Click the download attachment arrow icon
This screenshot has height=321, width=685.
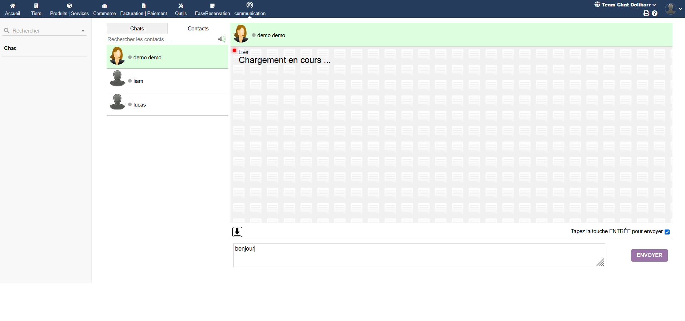click(237, 232)
